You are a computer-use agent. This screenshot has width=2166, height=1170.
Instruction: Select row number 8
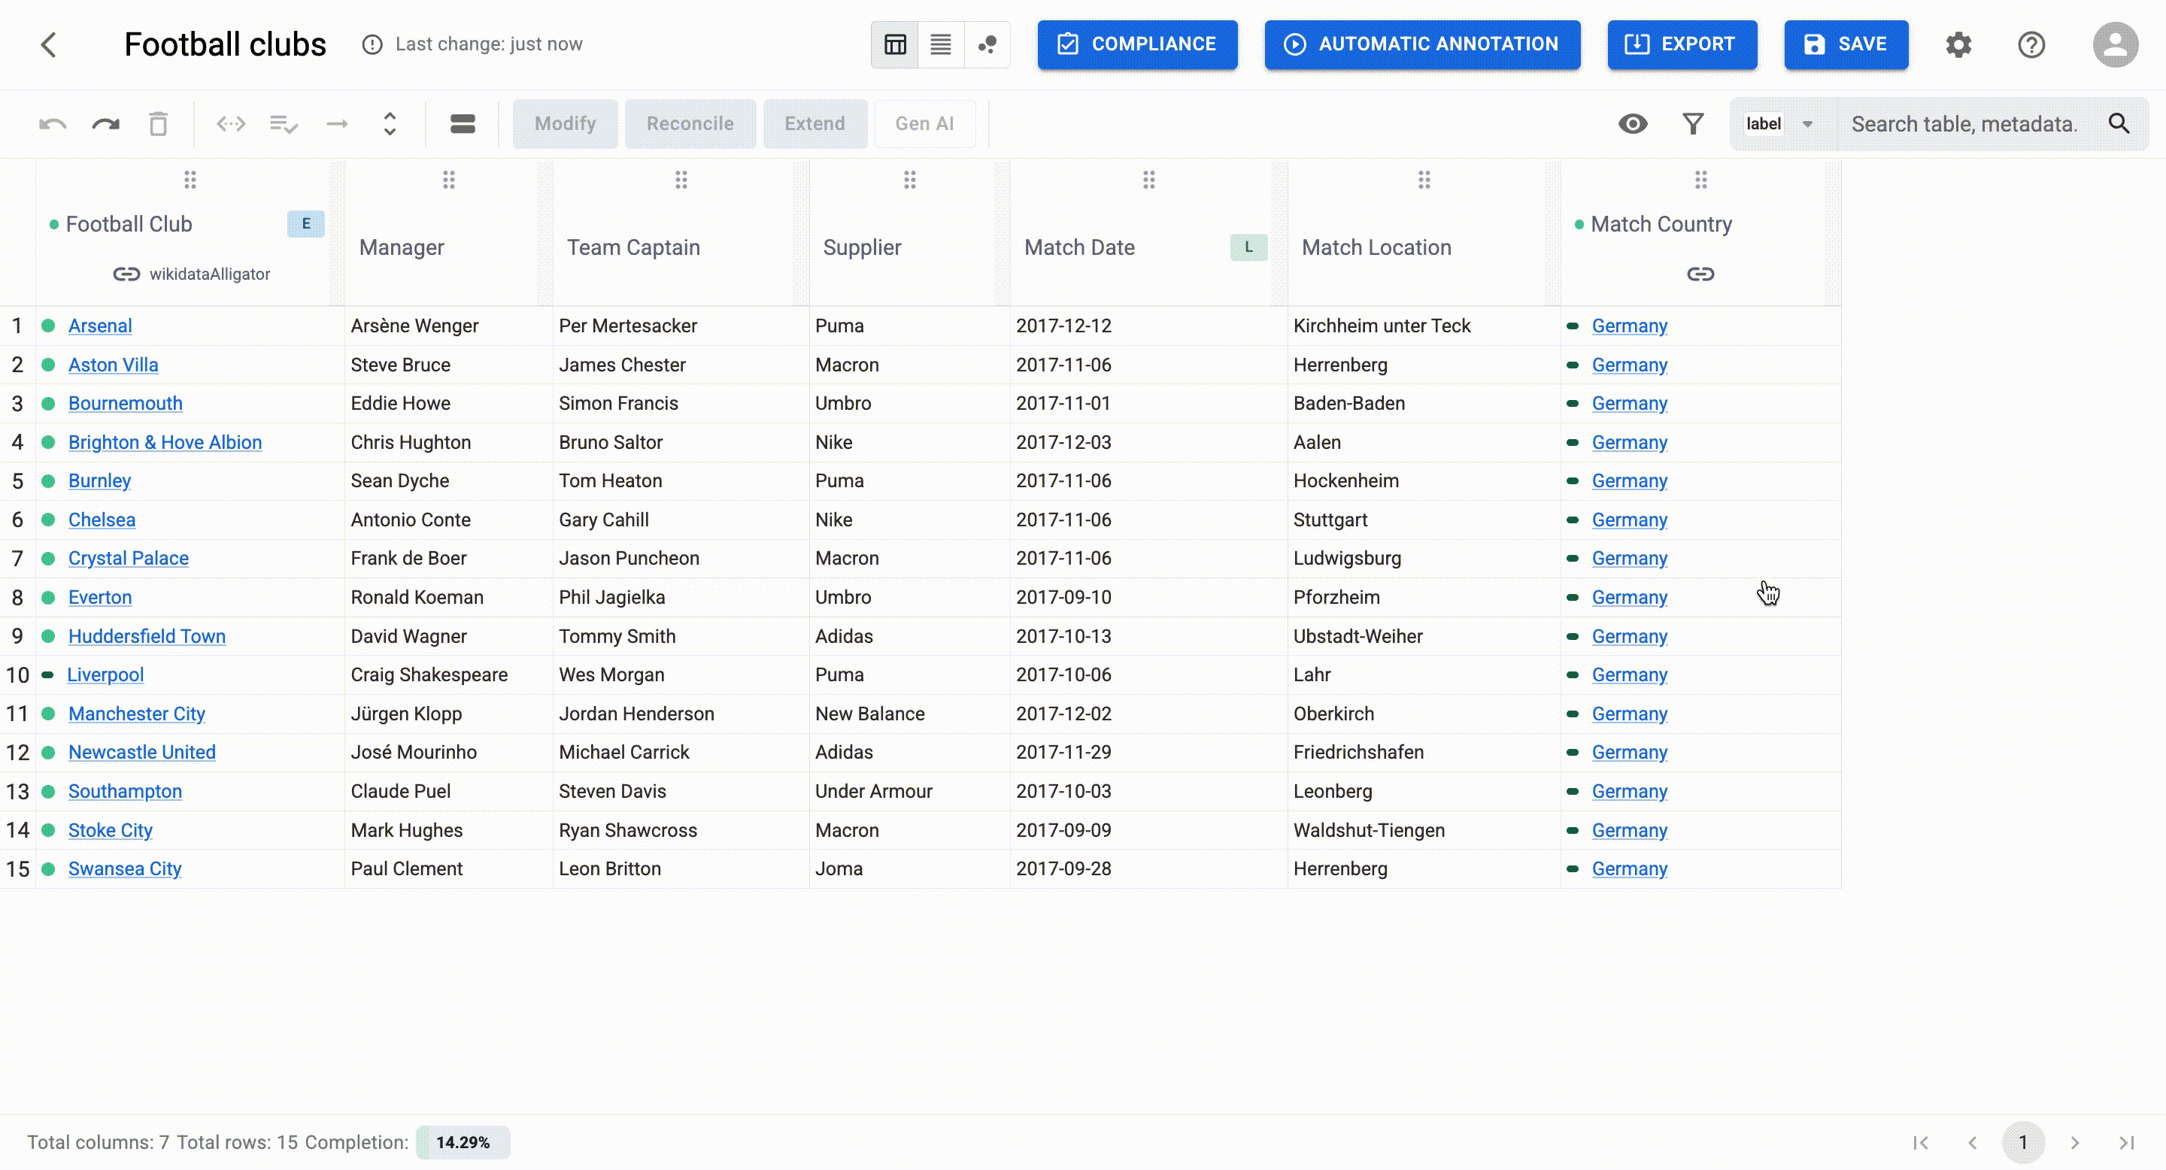pyautogui.click(x=17, y=598)
